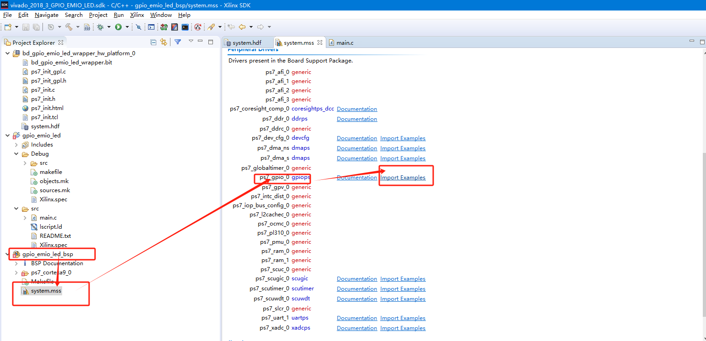The height and width of the screenshot is (341, 706).
Task: Click the green Run toolbar button
Action: (118, 27)
